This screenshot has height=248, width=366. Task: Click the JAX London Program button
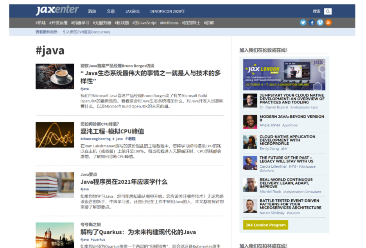click(x=266, y=225)
